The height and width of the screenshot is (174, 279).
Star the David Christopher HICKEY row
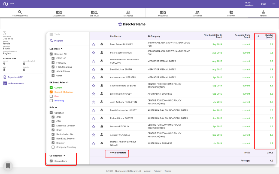tap(93, 110)
